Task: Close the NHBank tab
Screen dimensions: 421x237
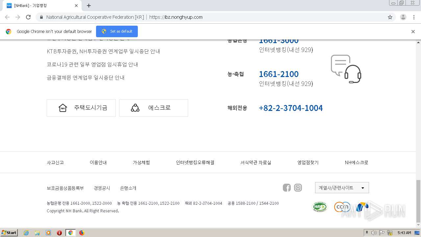Action: 76,6
